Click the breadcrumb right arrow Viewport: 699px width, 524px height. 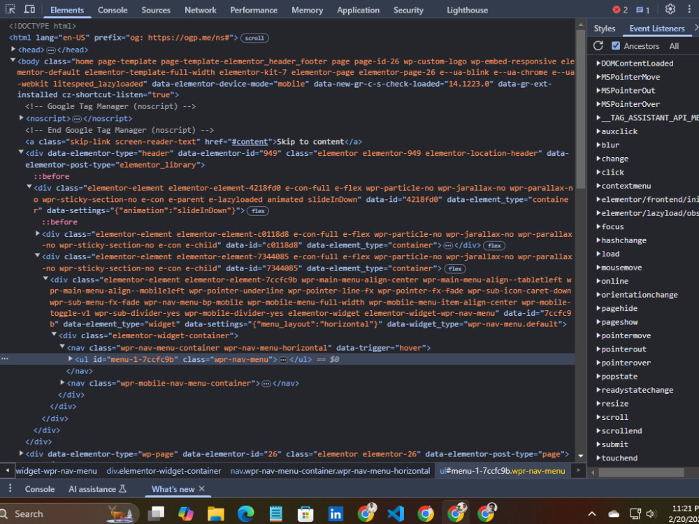click(579, 470)
